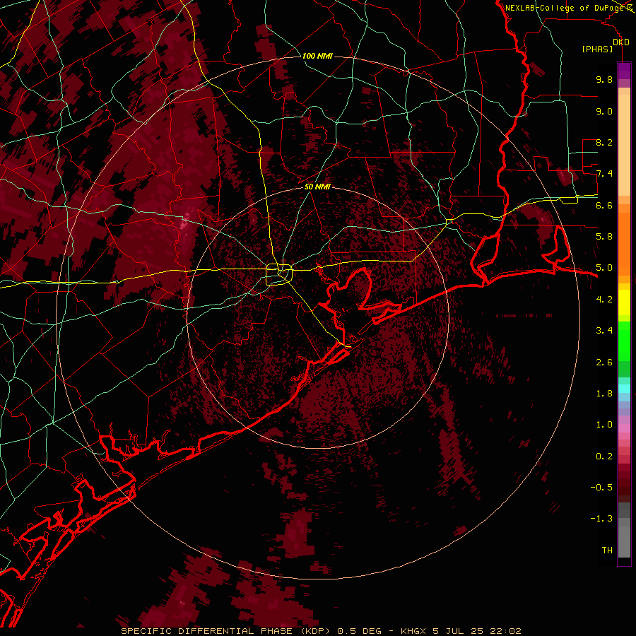Screen dimensions: 636x636
Task: Click the 5.8 legend value
Action: click(x=604, y=237)
